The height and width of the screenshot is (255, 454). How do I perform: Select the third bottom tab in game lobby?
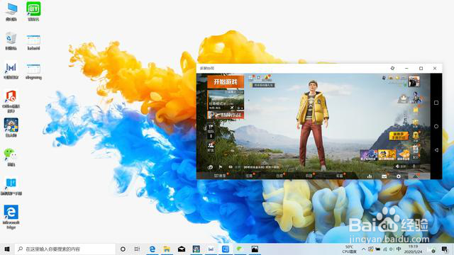279,176
